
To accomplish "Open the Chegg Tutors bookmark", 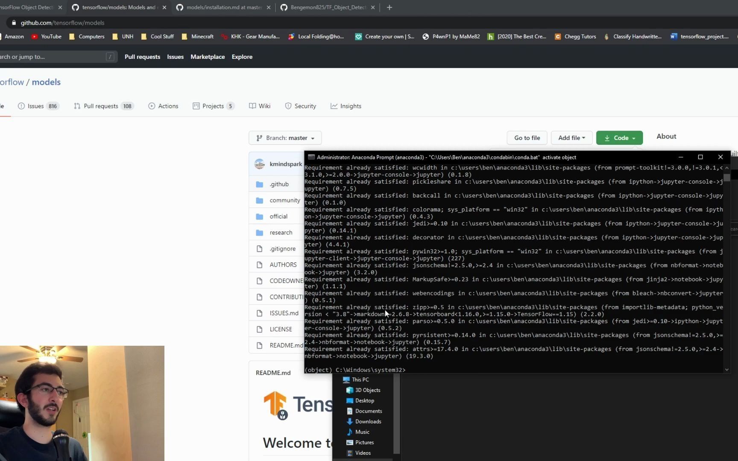I will [575, 37].
